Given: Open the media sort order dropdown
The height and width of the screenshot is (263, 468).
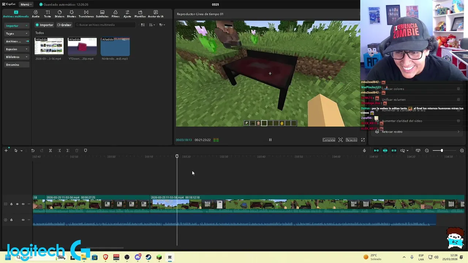Looking at the screenshot, I should coord(152,25).
